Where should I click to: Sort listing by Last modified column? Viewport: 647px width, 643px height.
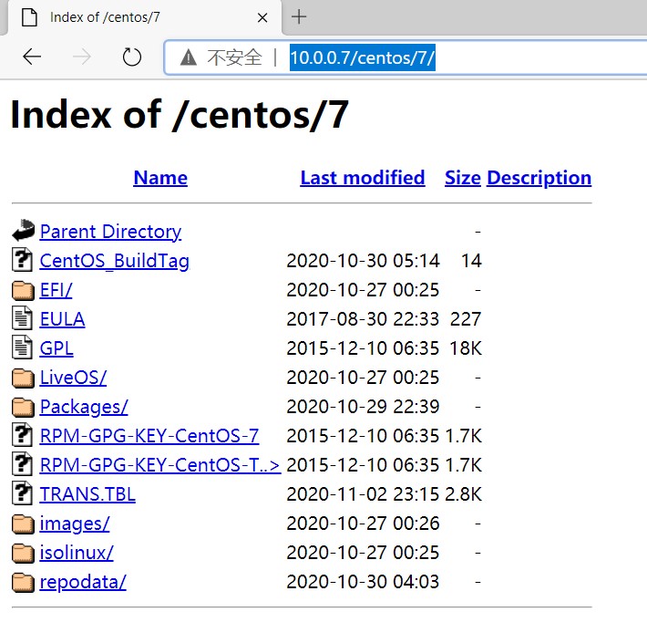pyautogui.click(x=362, y=178)
